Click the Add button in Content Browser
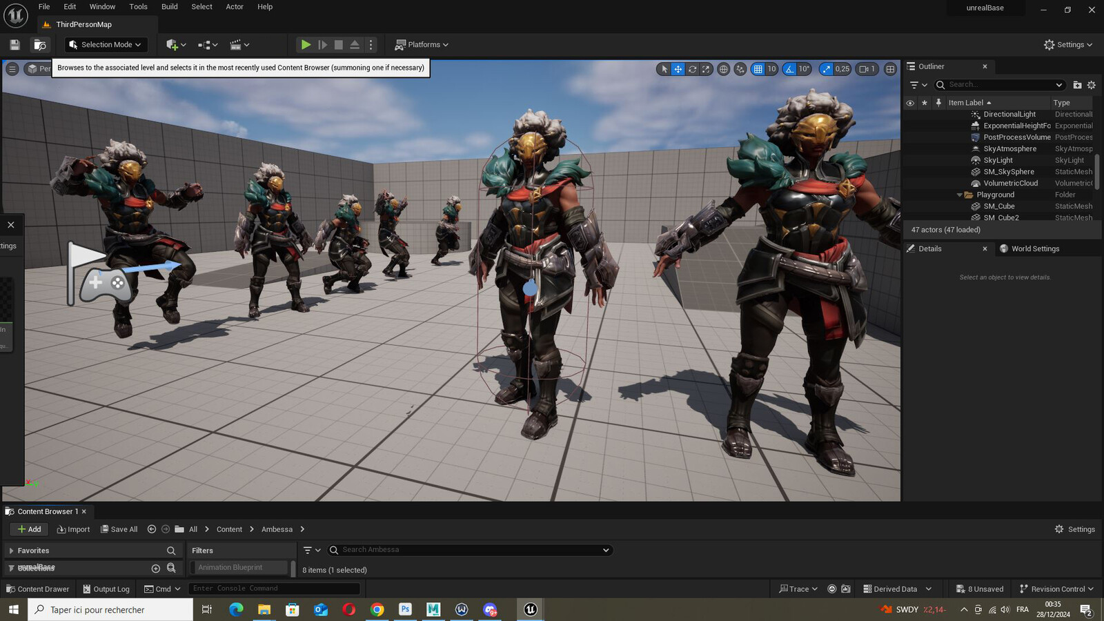The image size is (1104, 621). [x=29, y=529]
